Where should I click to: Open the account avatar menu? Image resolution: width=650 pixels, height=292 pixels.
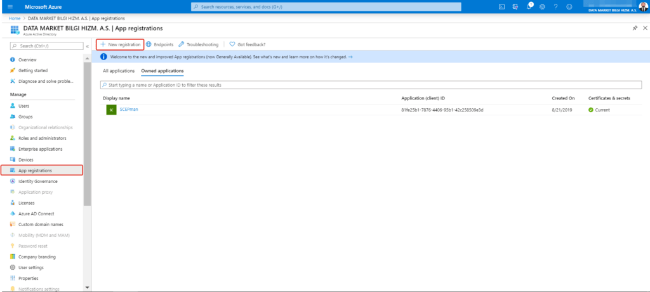[x=643, y=6]
